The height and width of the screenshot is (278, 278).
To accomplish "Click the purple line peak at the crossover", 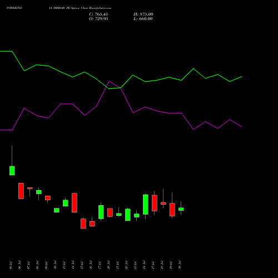I will (109, 81).
